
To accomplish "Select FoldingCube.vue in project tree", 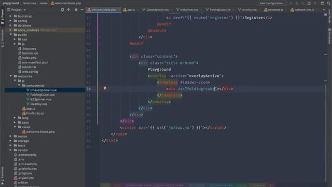I will click(43, 95).
